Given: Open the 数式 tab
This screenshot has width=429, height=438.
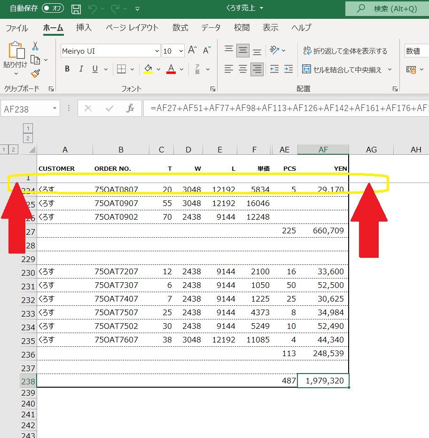Looking at the screenshot, I should [x=180, y=27].
